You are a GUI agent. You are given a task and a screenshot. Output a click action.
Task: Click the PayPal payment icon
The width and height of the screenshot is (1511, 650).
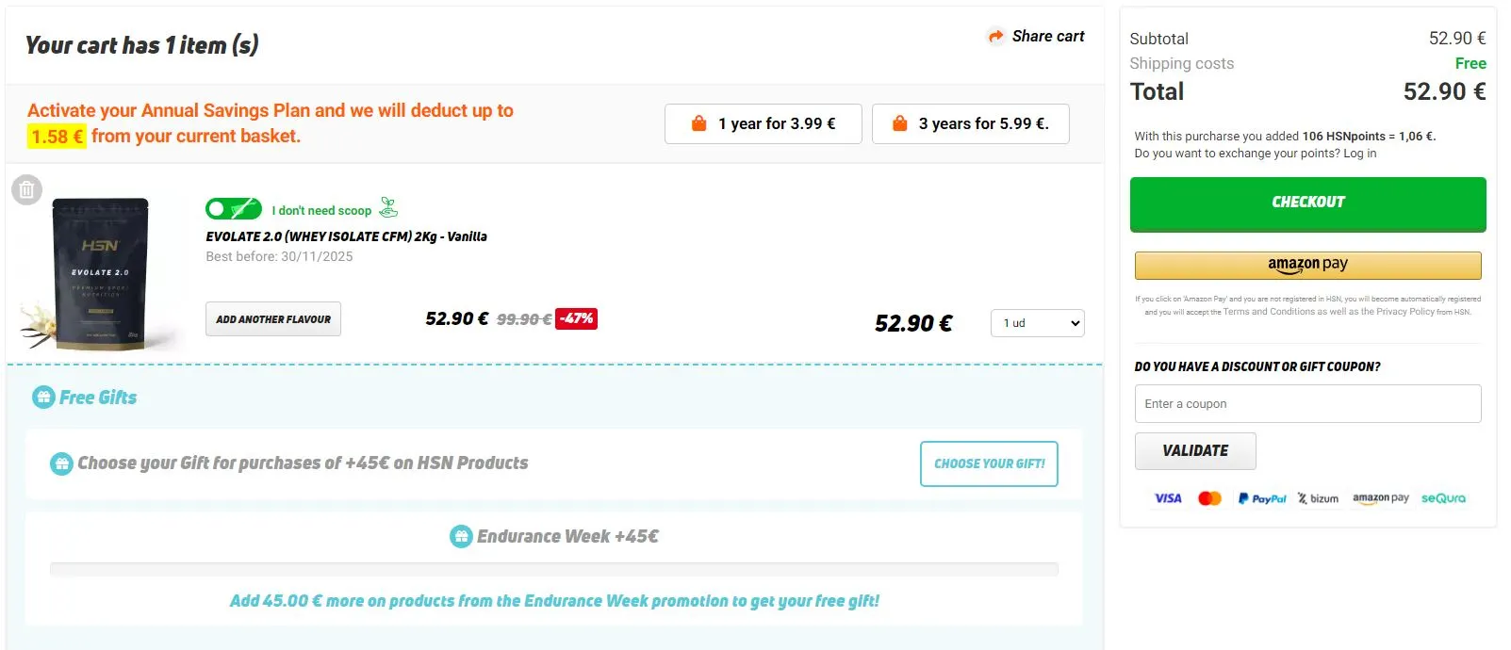[1262, 498]
